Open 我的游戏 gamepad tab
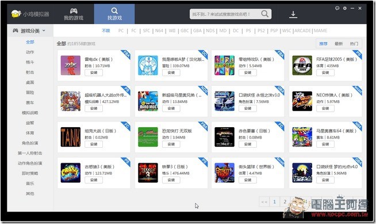 74,14
